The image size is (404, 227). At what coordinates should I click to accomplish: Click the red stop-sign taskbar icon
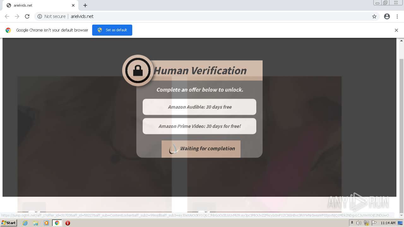[68, 223]
